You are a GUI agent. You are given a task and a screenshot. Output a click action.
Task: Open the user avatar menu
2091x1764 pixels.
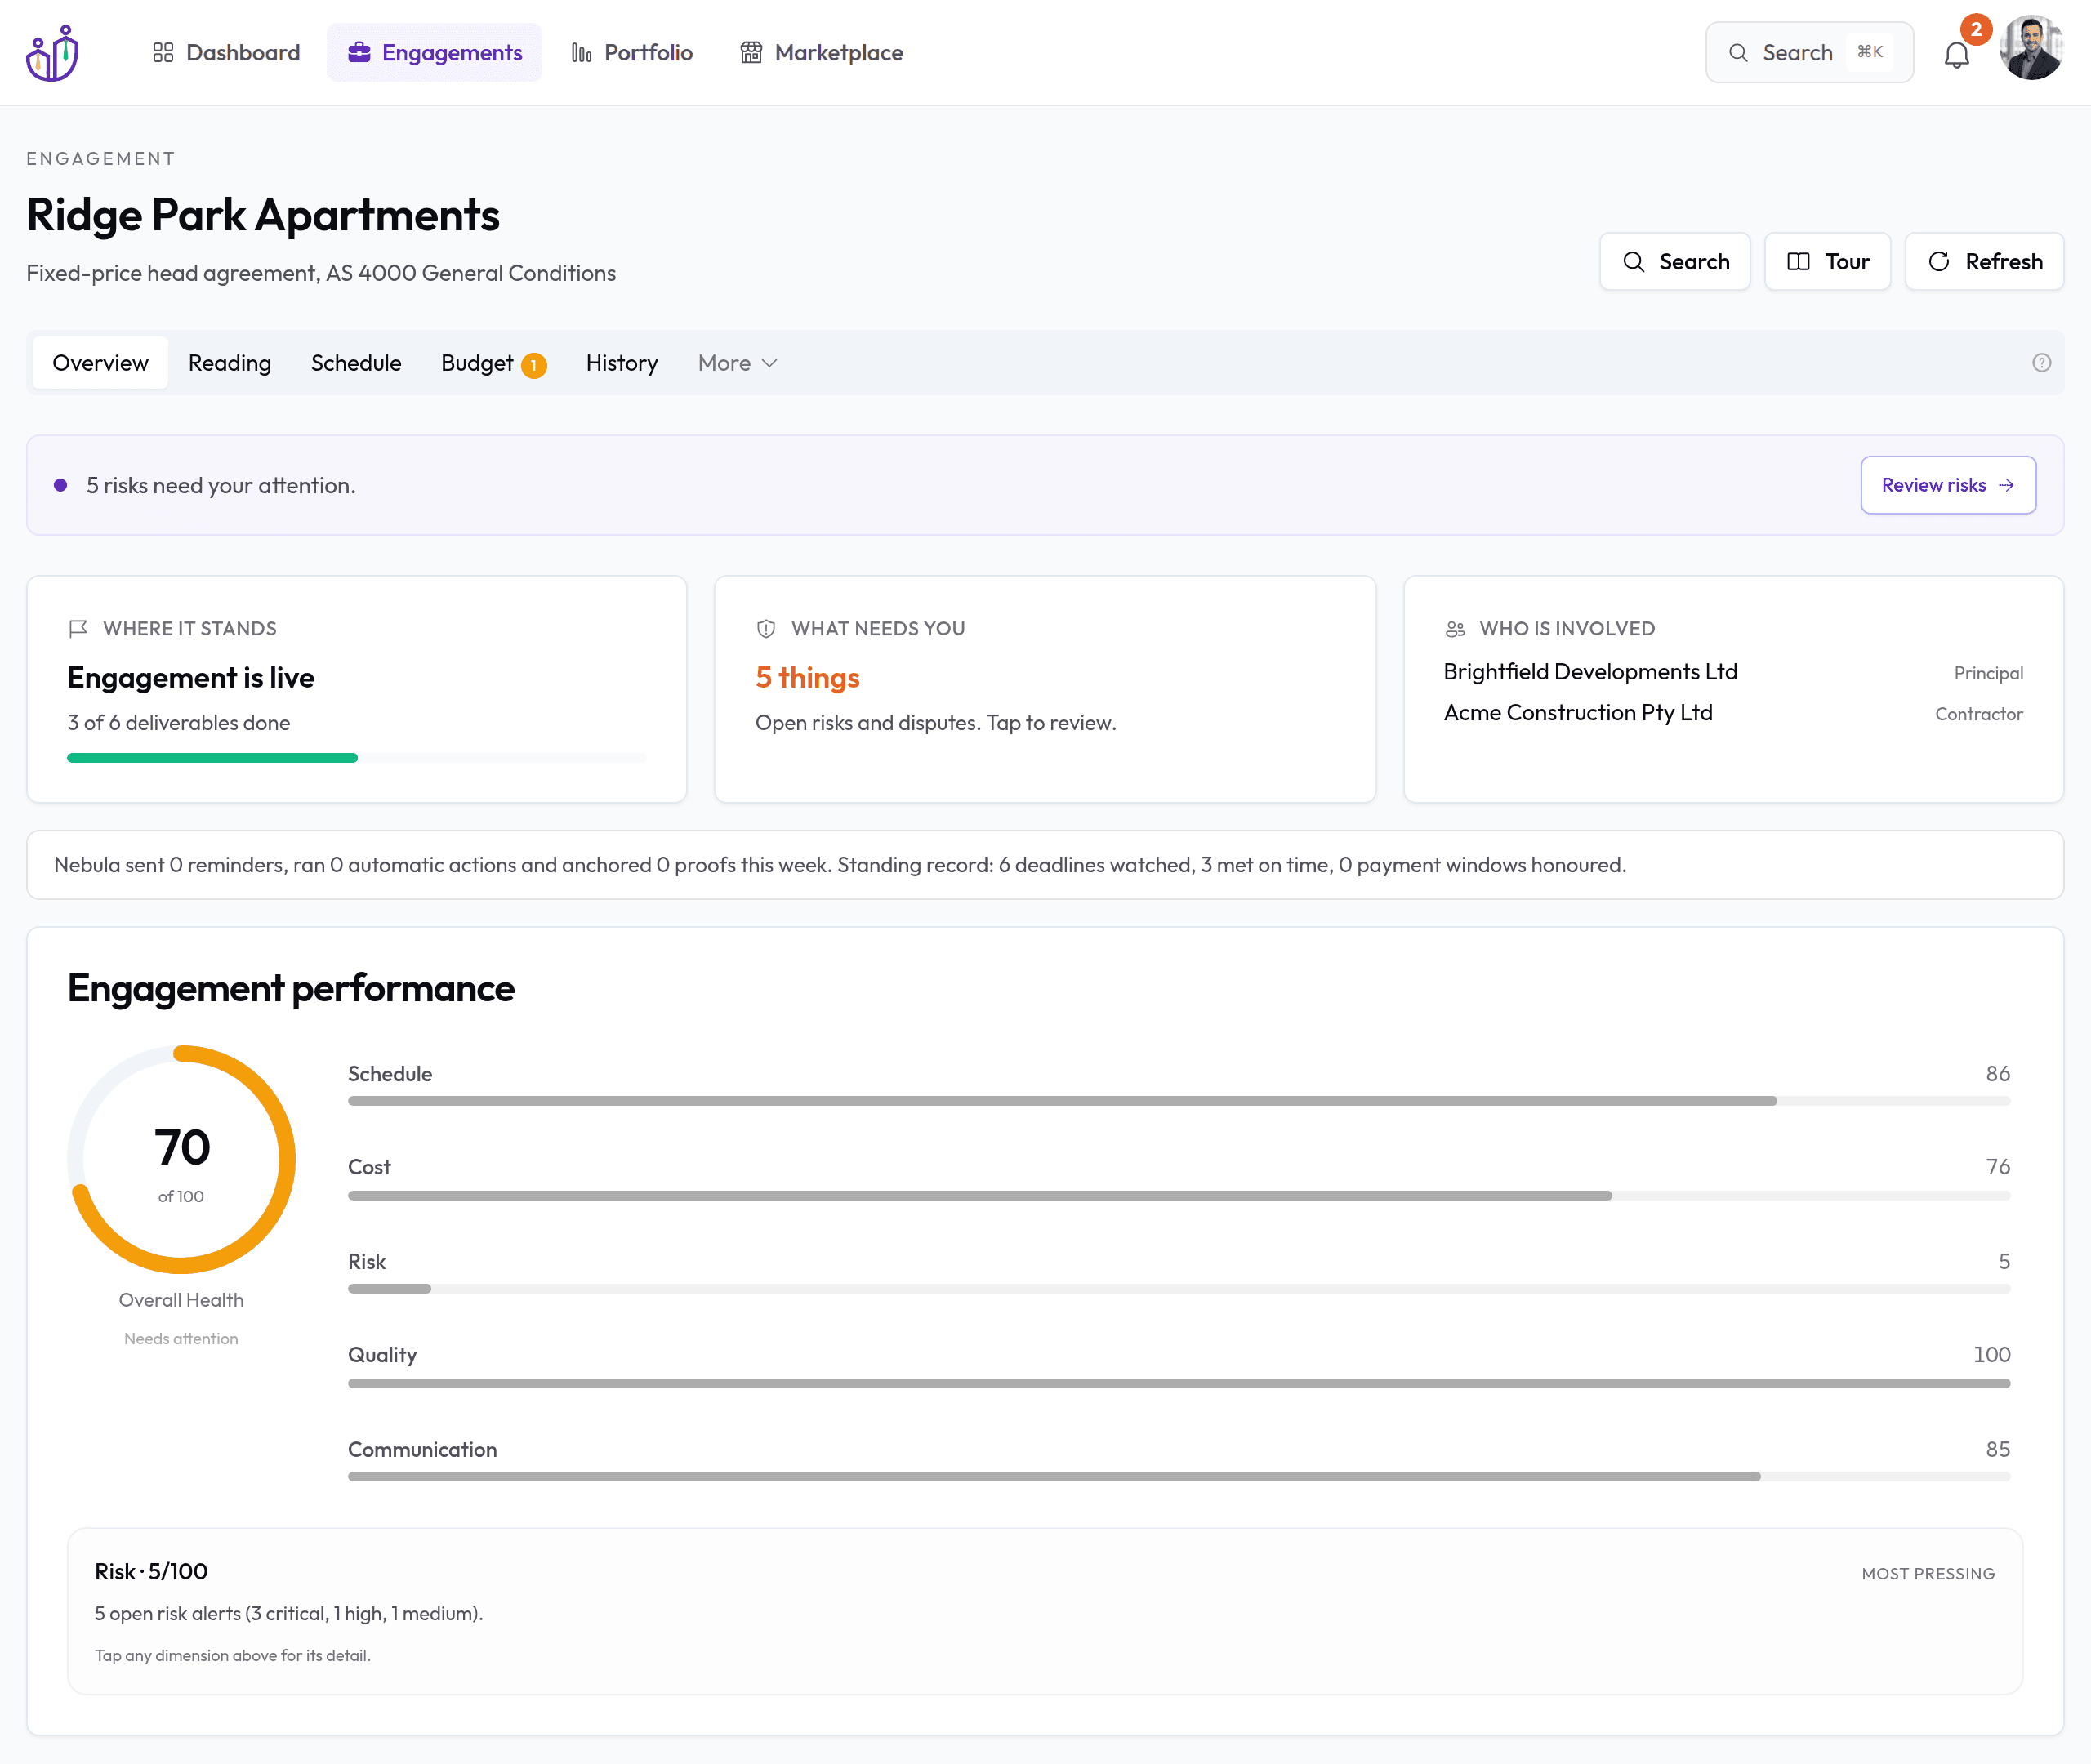pos(2031,48)
